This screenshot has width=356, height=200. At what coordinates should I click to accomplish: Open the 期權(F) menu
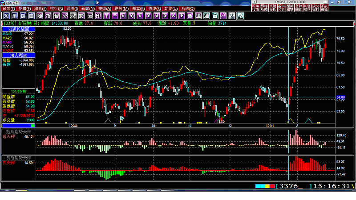click(x=25, y=8)
